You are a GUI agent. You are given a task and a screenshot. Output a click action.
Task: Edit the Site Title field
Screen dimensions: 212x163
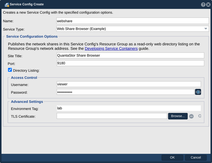click(130, 55)
